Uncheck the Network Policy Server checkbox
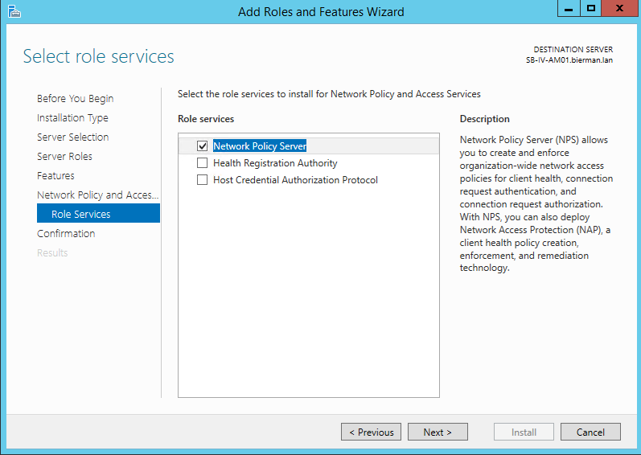Viewport: 641px width, 455px height. click(202, 146)
